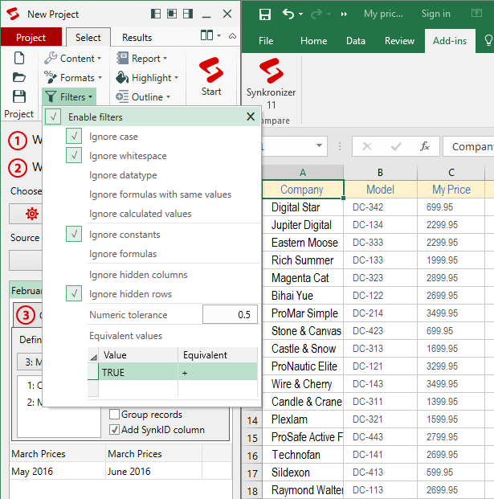
Task: Uncheck Ignore case filter
Action: click(x=74, y=137)
